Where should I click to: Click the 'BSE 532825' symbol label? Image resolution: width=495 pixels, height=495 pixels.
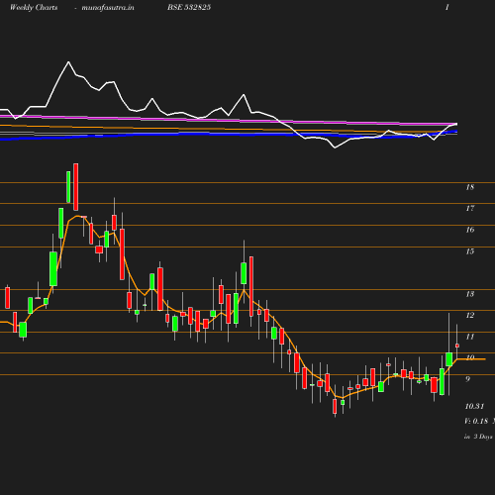pyautogui.click(x=189, y=7)
